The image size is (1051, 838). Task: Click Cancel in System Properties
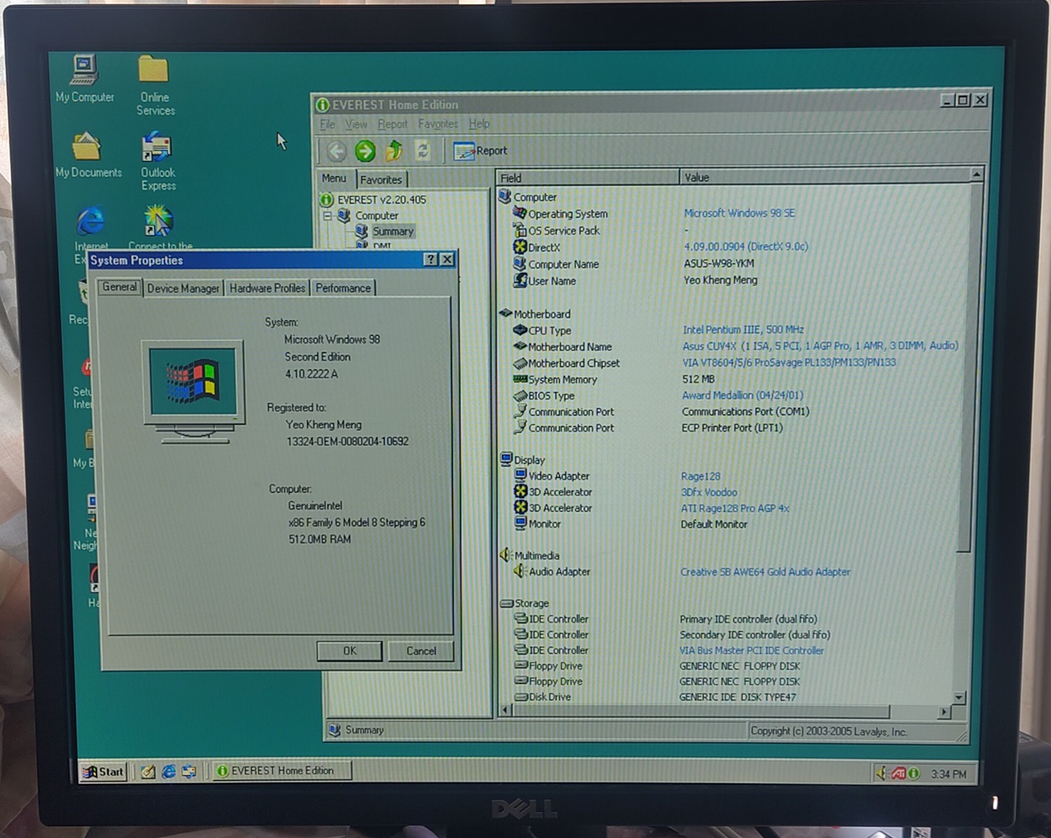pos(421,650)
